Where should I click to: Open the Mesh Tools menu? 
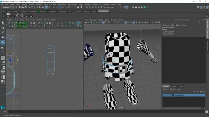(62, 4)
